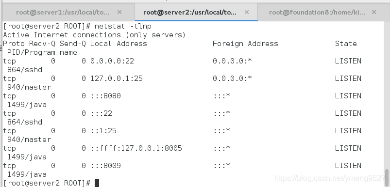Click the terminal scrollbar thumb
The width and height of the screenshot is (390, 187).
(x=387, y=177)
